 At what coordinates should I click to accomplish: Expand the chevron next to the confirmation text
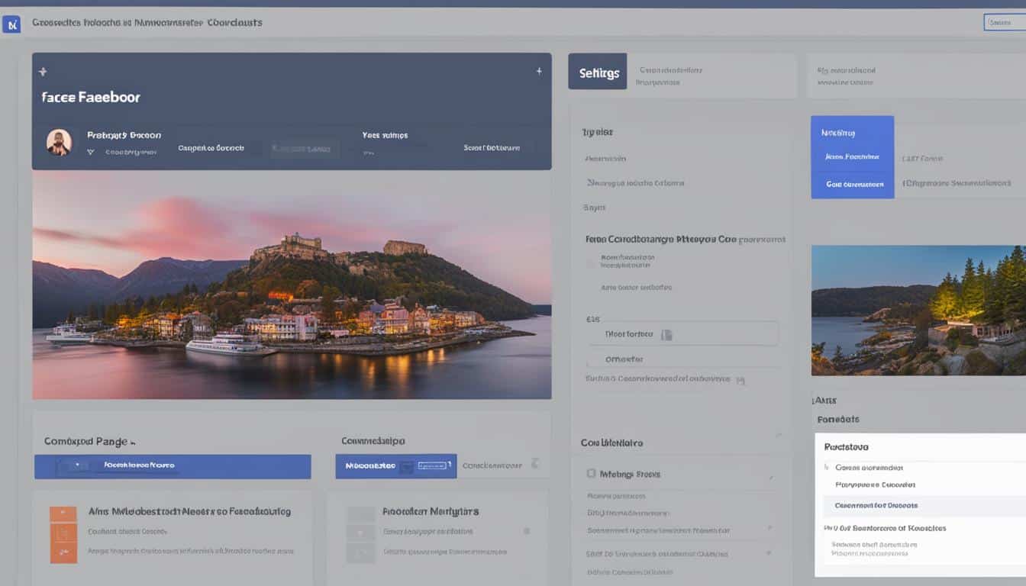coord(740,379)
